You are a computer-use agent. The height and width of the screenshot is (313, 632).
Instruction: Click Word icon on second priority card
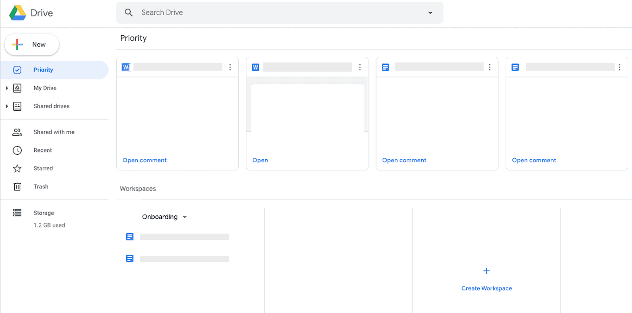[255, 67]
